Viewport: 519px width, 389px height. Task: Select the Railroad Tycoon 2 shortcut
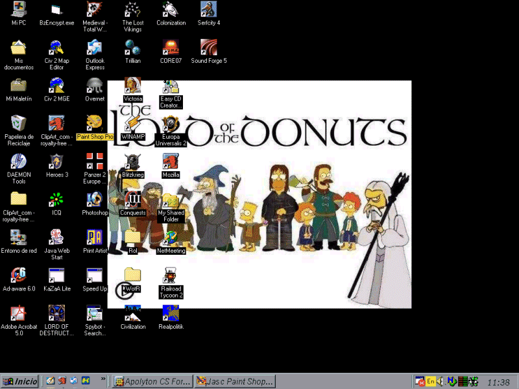(x=171, y=276)
